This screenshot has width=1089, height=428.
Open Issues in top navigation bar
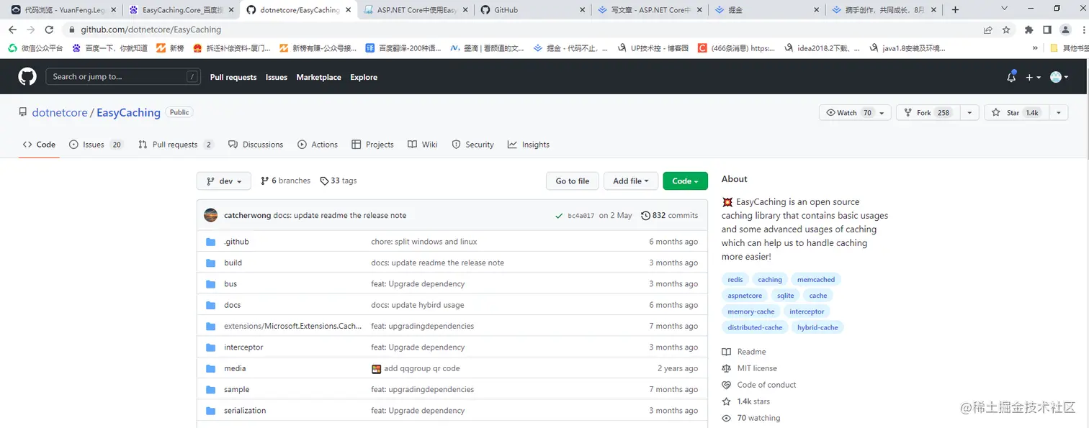coord(277,77)
